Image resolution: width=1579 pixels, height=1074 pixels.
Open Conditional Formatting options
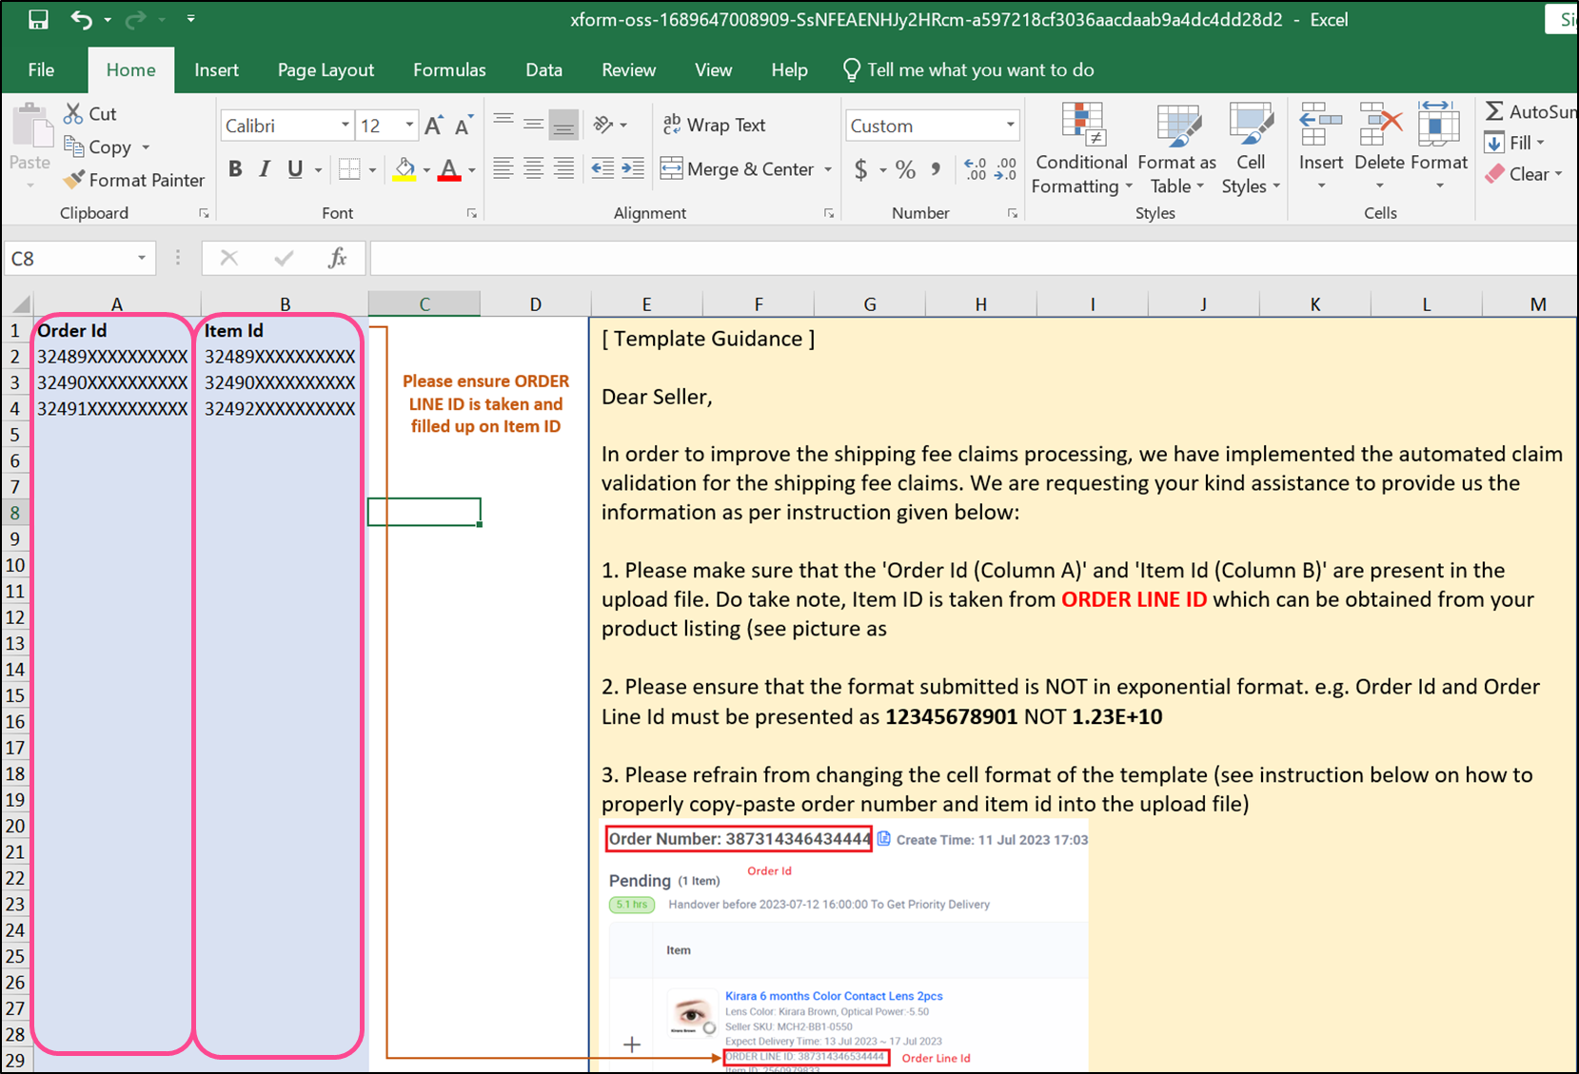(1080, 149)
